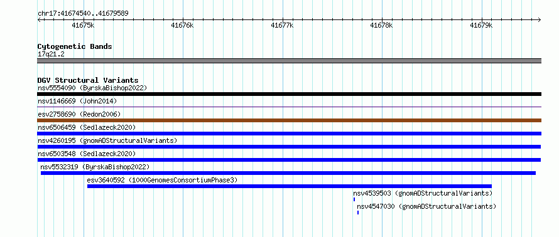Open variant label esv2758690 (Redon2006)
Screen dimensions: 559x237
click(79, 114)
